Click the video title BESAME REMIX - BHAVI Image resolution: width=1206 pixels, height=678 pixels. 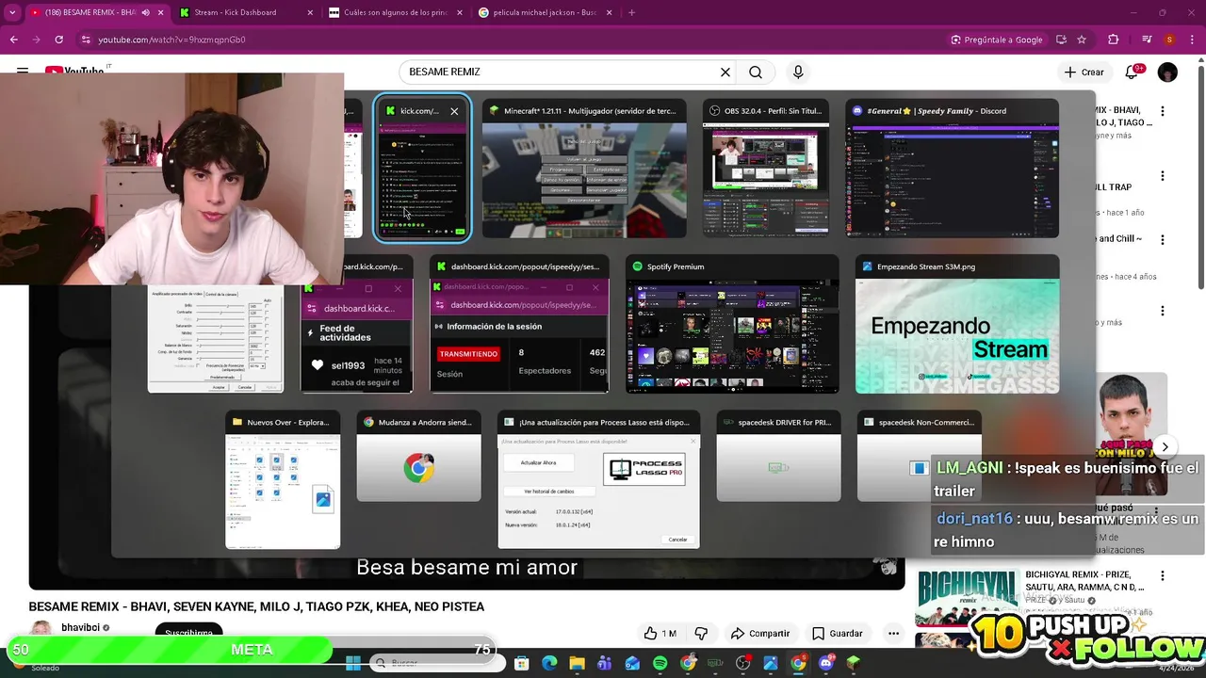(x=256, y=606)
